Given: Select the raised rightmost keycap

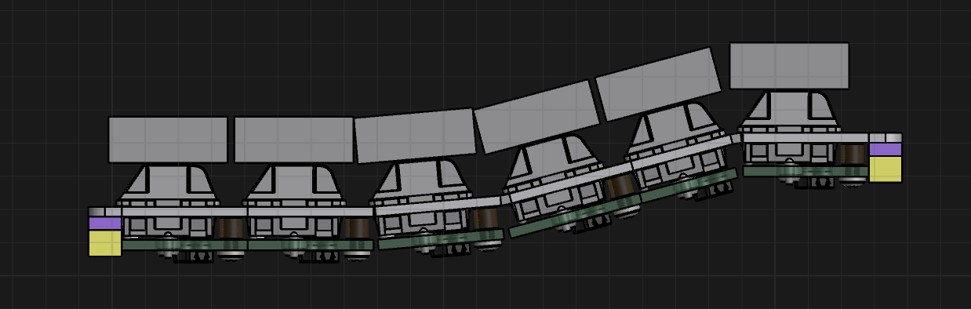Looking at the screenshot, I should coord(789,66).
